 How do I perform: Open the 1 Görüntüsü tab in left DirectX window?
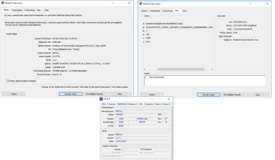[17, 10]
